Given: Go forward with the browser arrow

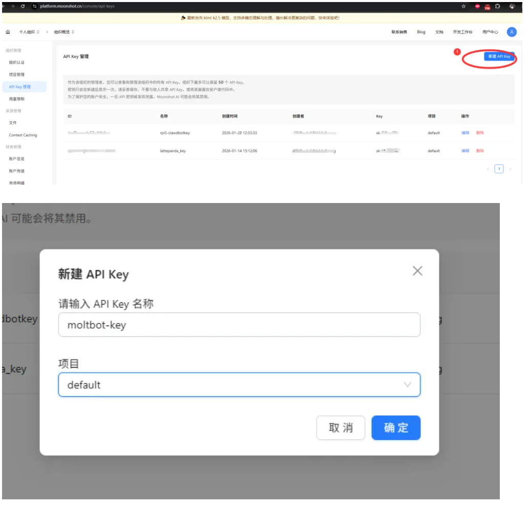Looking at the screenshot, I should pos(13,6).
